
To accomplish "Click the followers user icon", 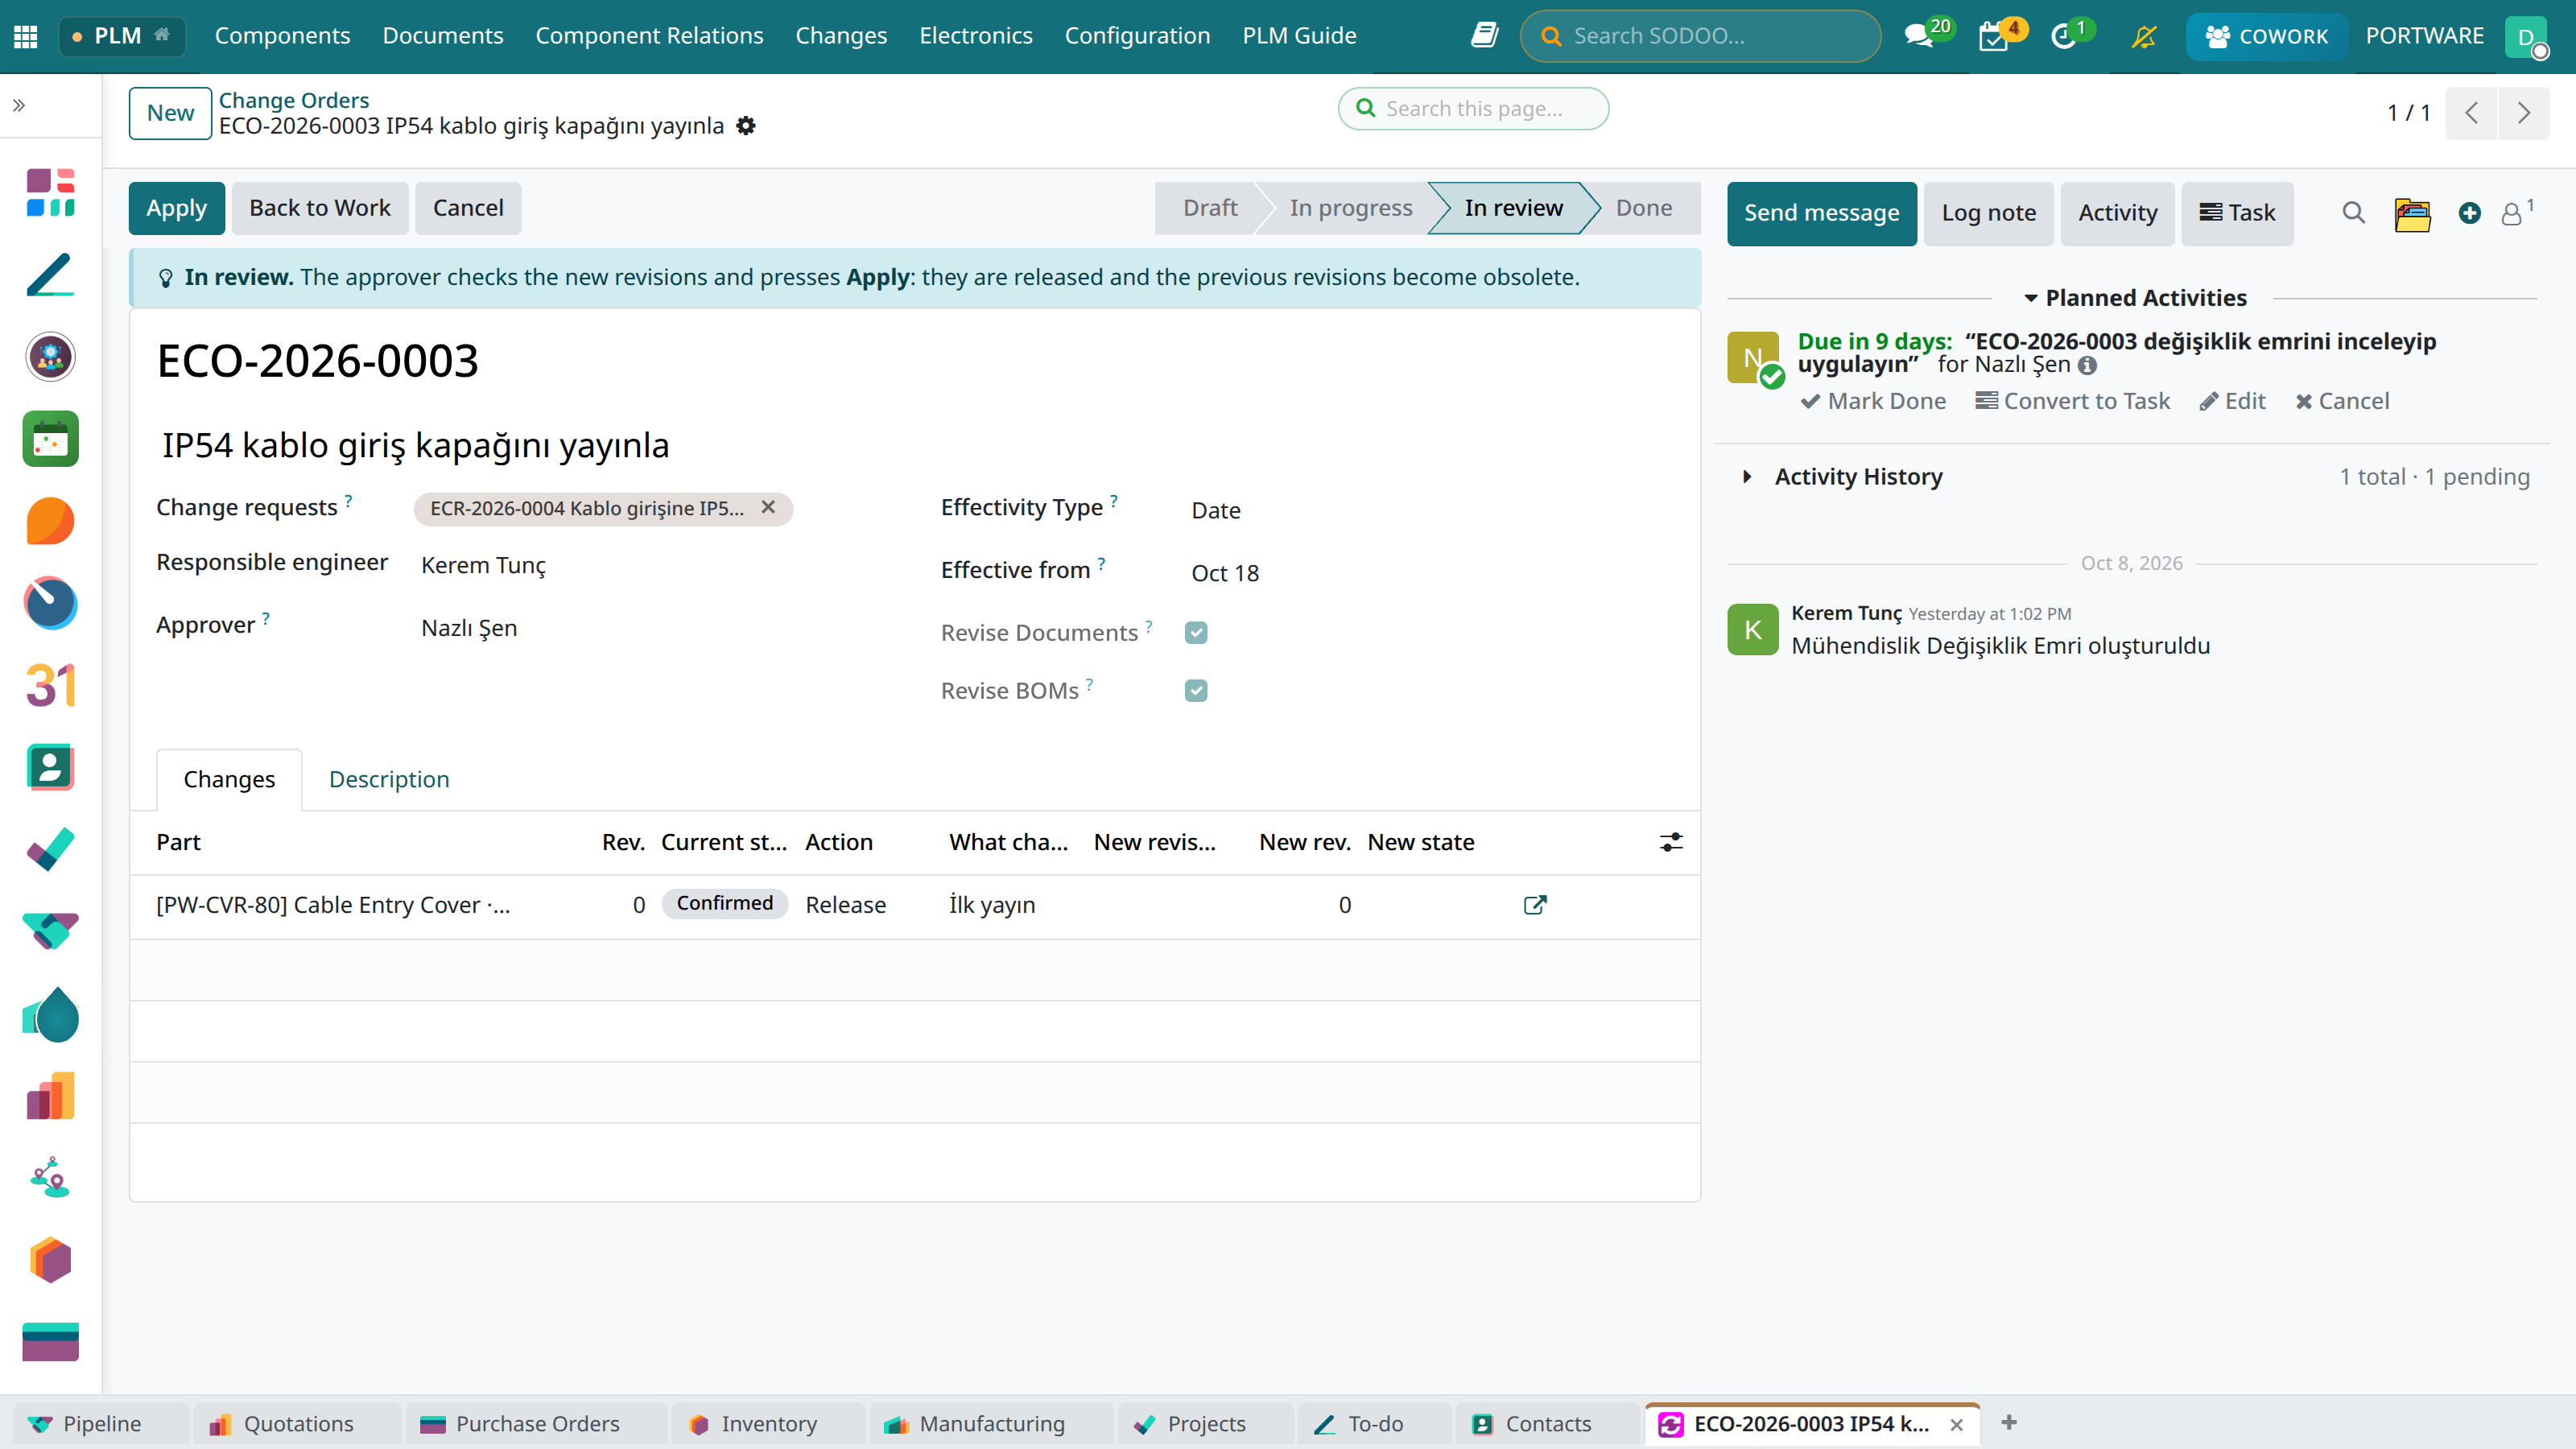I will click(x=2512, y=213).
